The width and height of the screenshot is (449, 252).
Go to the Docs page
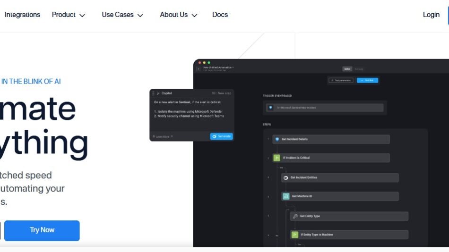pos(220,15)
